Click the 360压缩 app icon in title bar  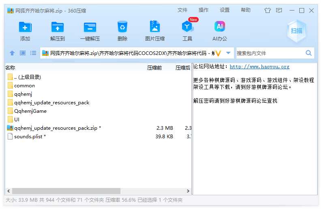point(10,11)
